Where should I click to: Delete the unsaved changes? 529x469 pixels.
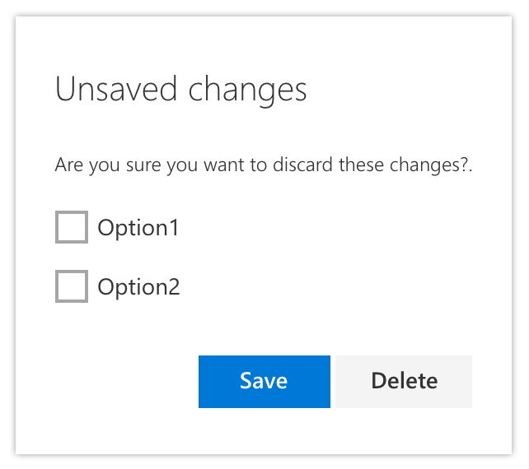404,382
